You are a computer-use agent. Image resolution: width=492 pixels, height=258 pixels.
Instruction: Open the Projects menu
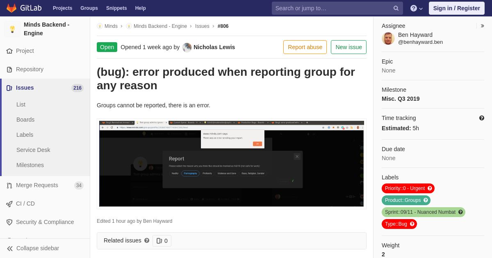coord(62,8)
